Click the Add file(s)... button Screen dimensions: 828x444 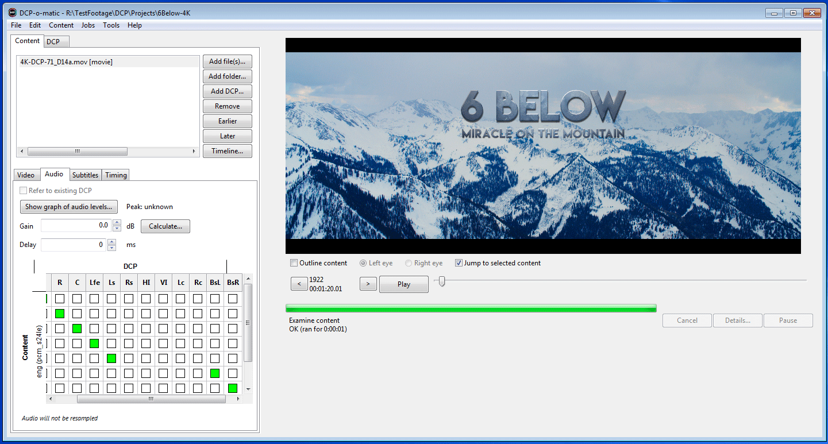tap(227, 61)
